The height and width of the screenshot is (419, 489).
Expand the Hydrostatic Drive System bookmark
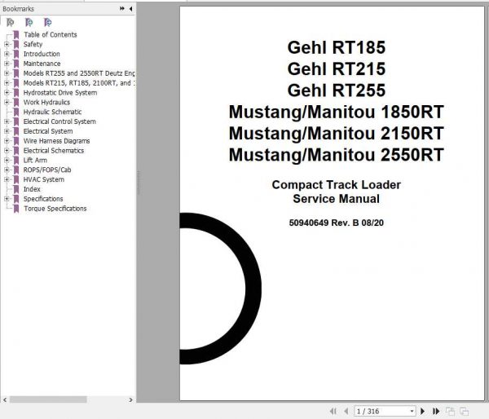[x=7, y=93]
